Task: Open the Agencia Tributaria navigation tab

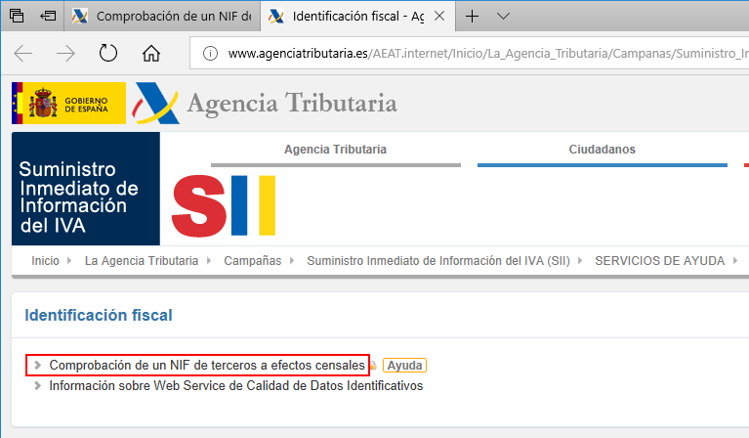Action: pyautogui.click(x=335, y=150)
